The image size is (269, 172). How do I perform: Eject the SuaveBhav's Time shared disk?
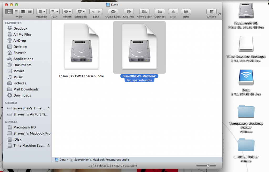point(49,108)
